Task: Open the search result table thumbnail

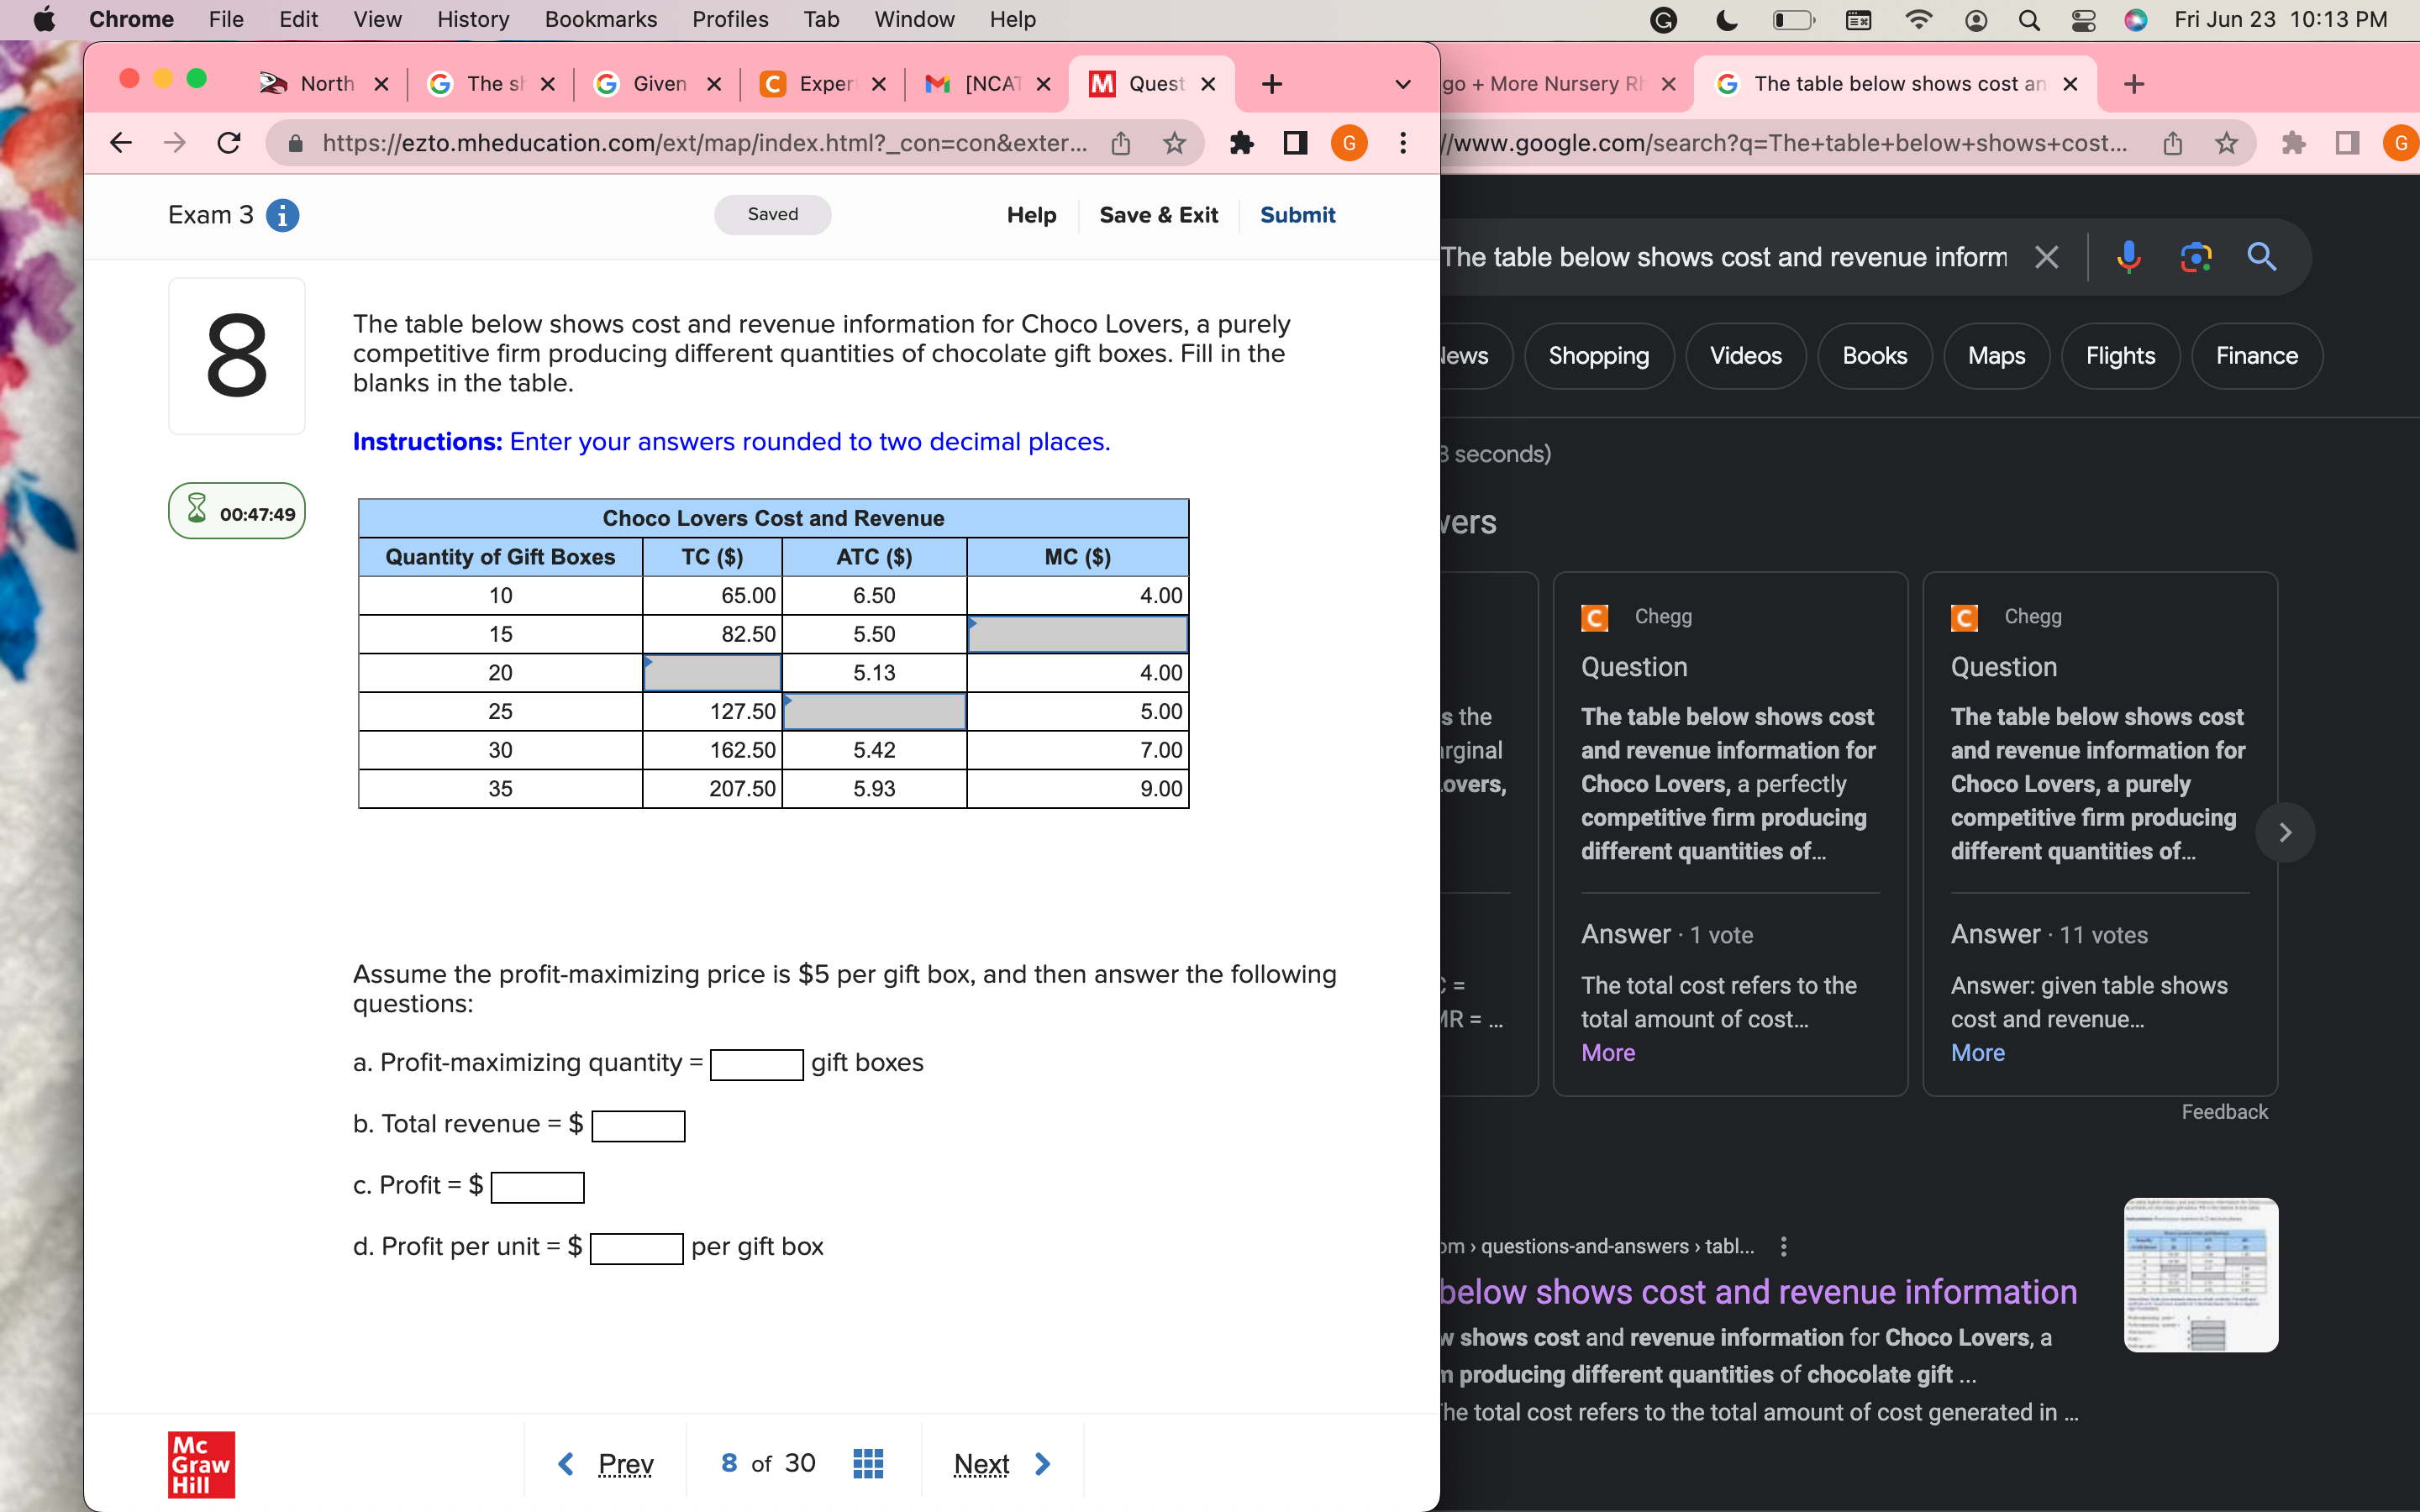Action: coord(2201,1275)
